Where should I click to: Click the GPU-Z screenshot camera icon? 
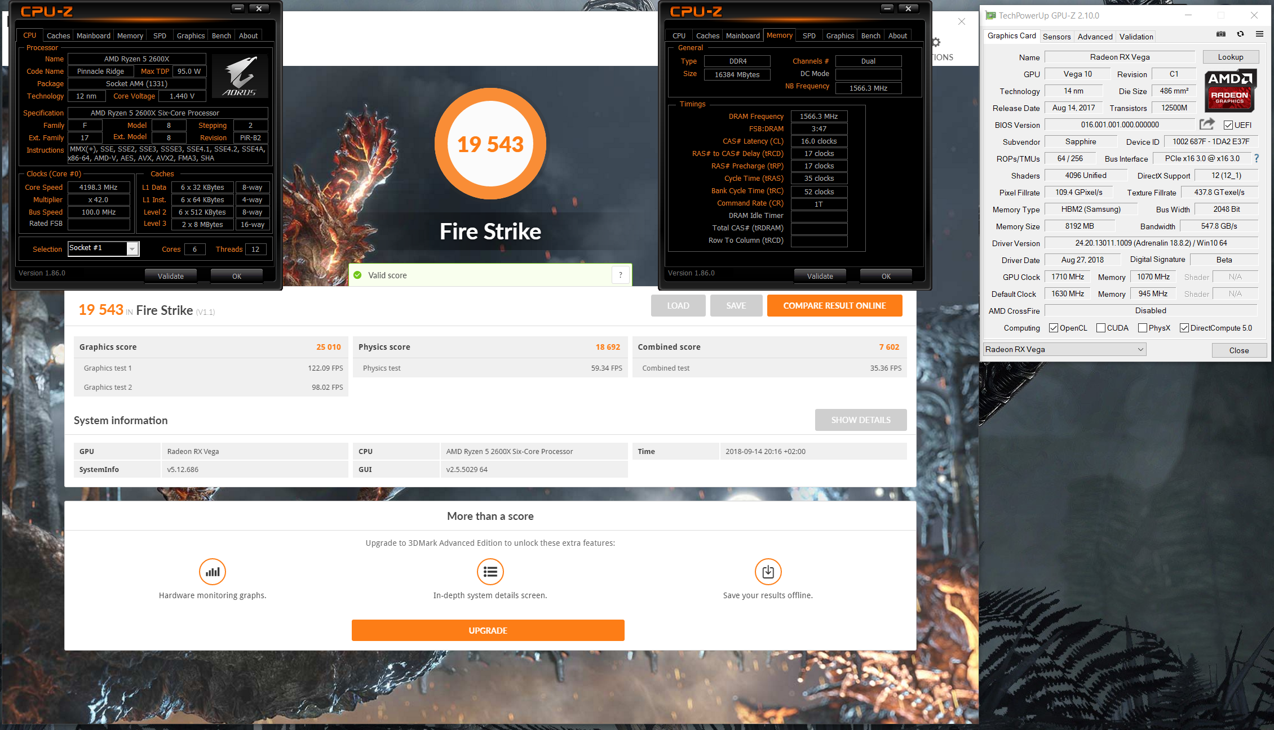(x=1221, y=34)
